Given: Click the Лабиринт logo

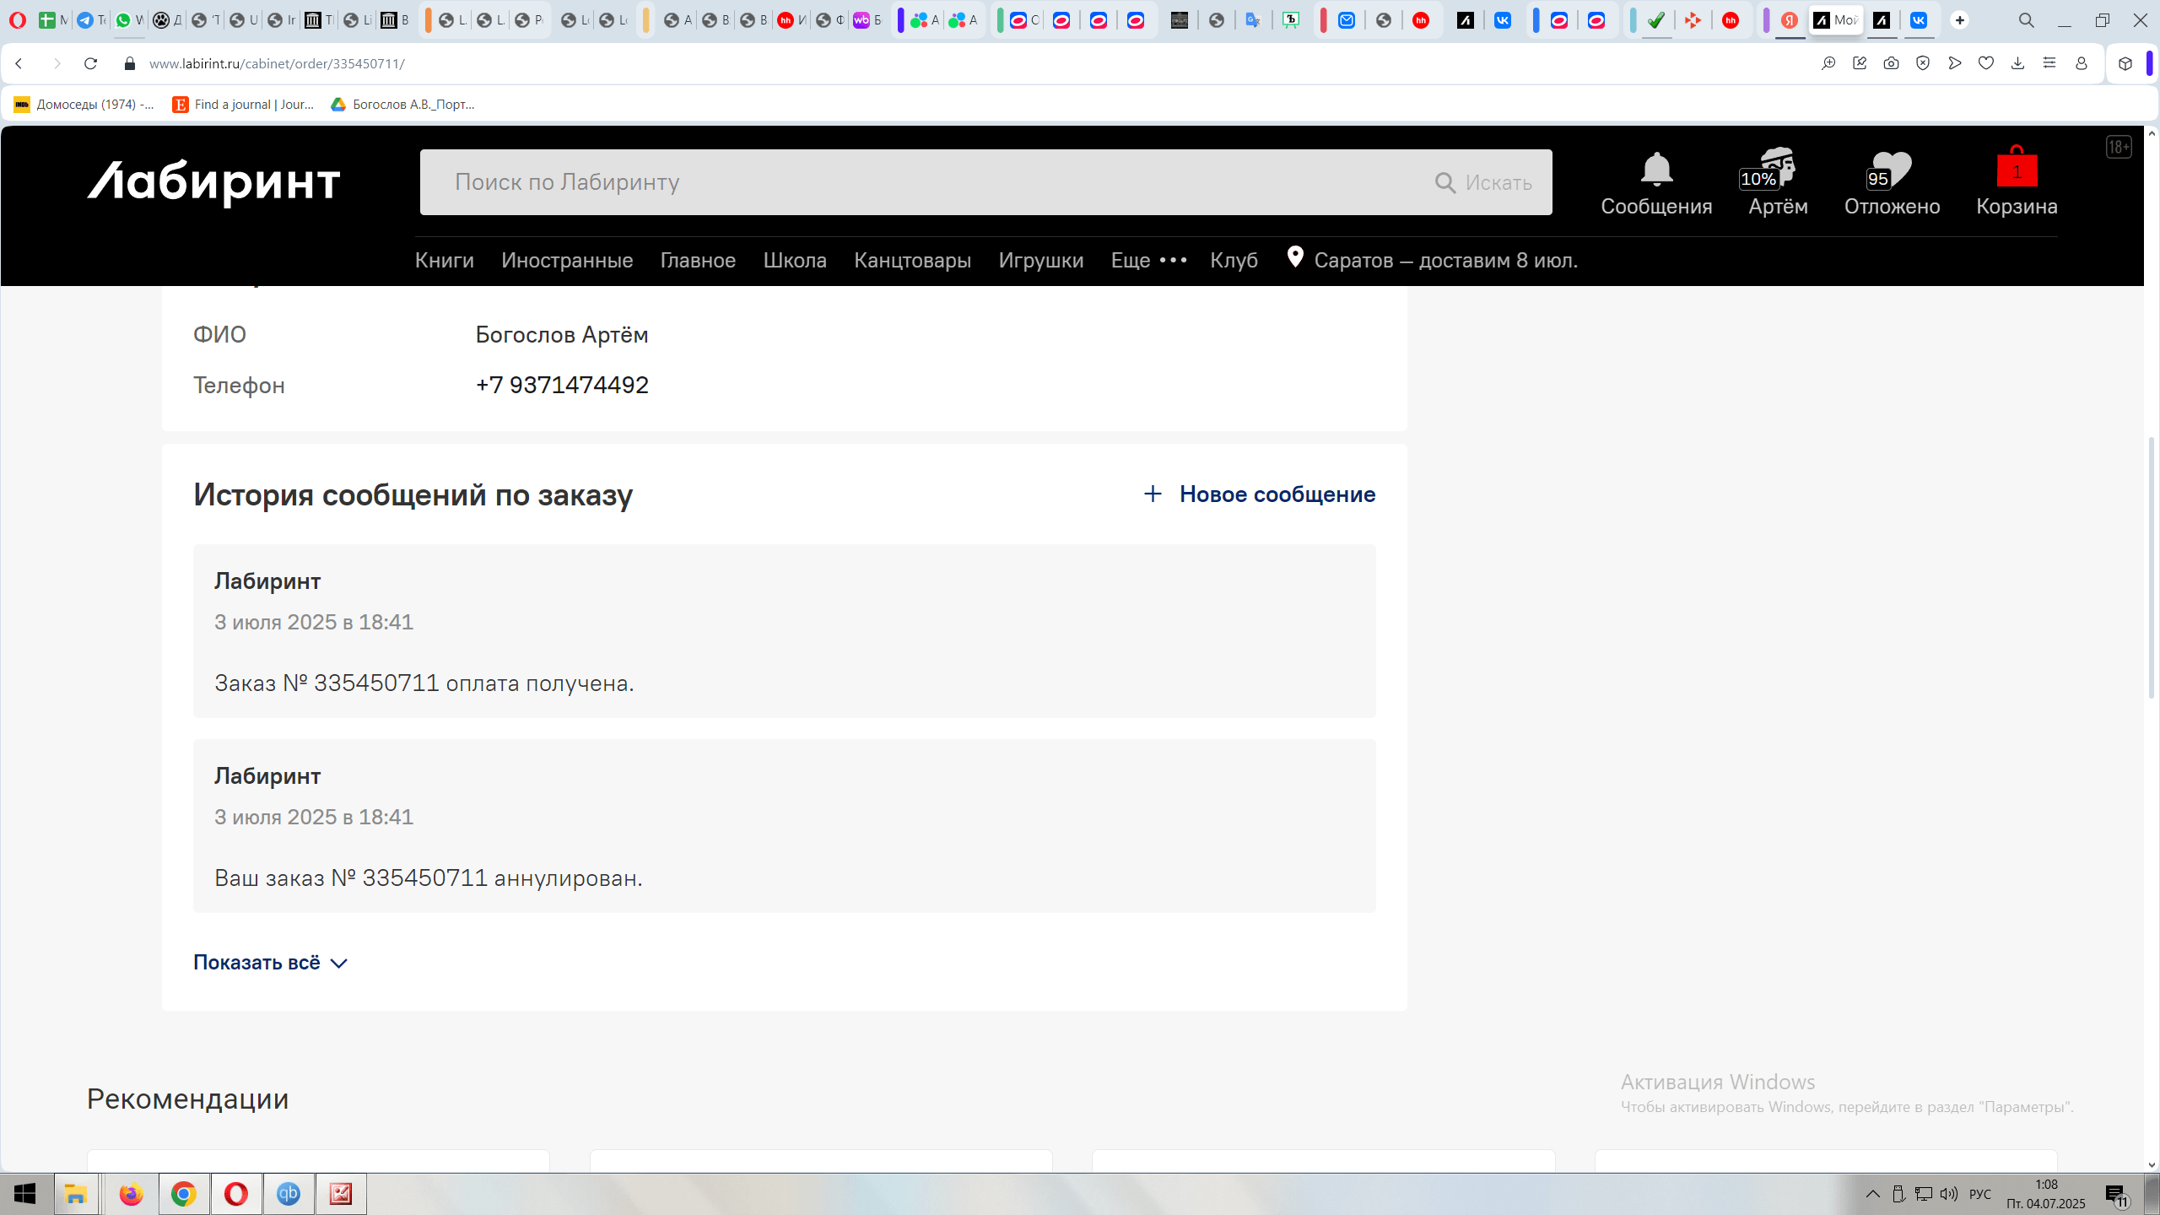Looking at the screenshot, I should pyautogui.click(x=213, y=182).
